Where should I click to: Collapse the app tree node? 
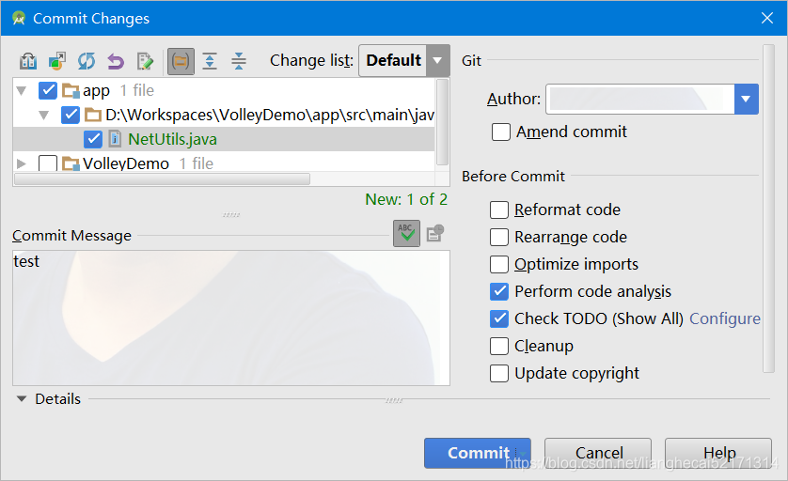[21, 91]
